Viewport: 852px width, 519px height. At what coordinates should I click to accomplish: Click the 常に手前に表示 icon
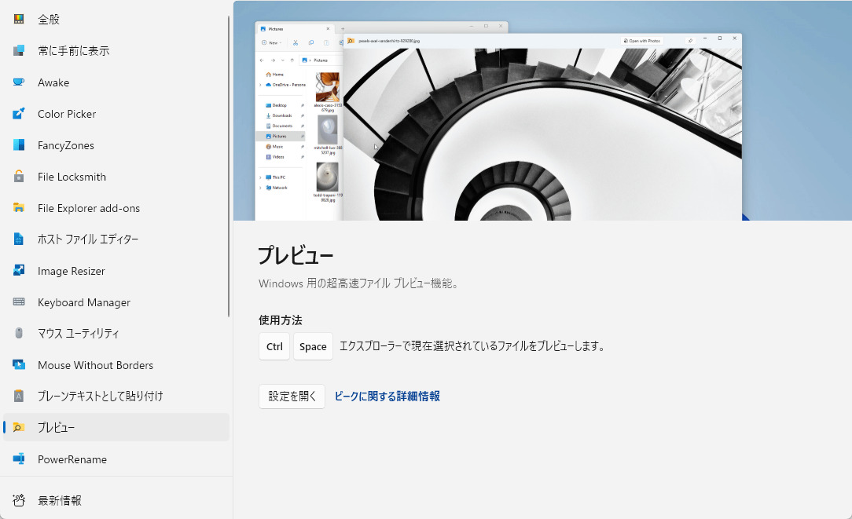pos(19,50)
